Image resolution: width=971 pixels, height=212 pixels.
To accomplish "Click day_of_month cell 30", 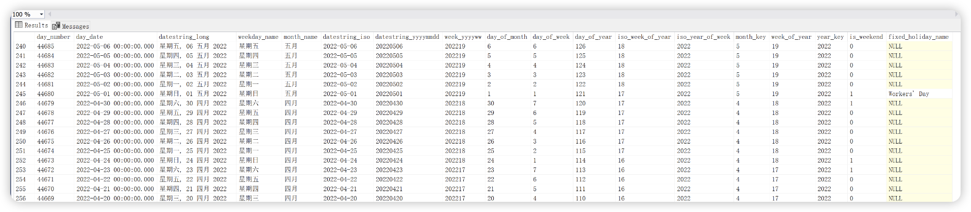I will (x=508, y=103).
